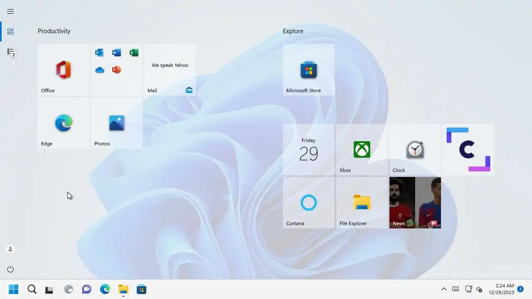Open the File Explorer tile
Viewport: 532px width, 299px height.
(x=362, y=203)
